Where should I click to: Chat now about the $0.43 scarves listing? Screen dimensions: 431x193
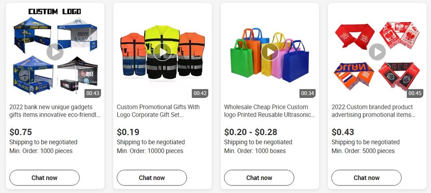coord(366,178)
